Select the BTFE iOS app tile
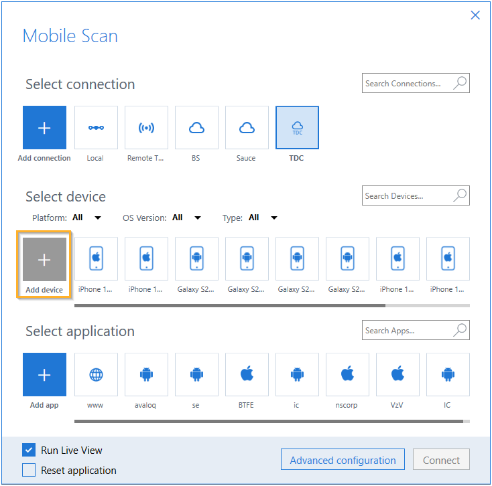This screenshot has width=492, height=486. (247, 375)
